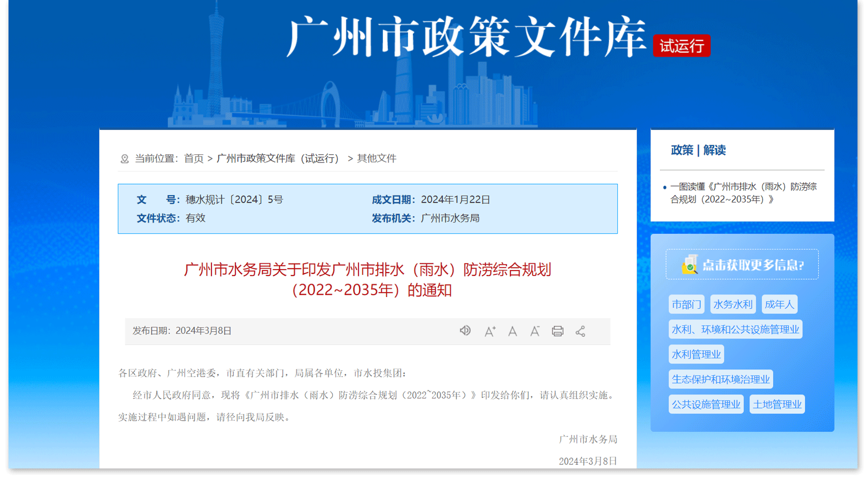The height and width of the screenshot is (478, 866).
Task: Increase font size with A+ icon
Action: click(x=489, y=331)
